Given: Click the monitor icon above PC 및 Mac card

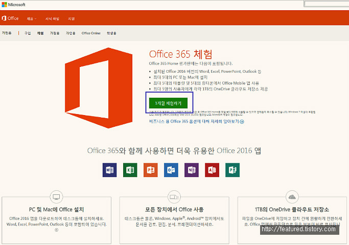Looking at the screenshot, I should click(x=56, y=197).
